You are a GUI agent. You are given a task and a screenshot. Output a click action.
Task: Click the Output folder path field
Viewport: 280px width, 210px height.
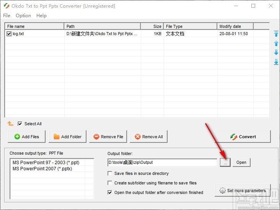(x=162, y=162)
